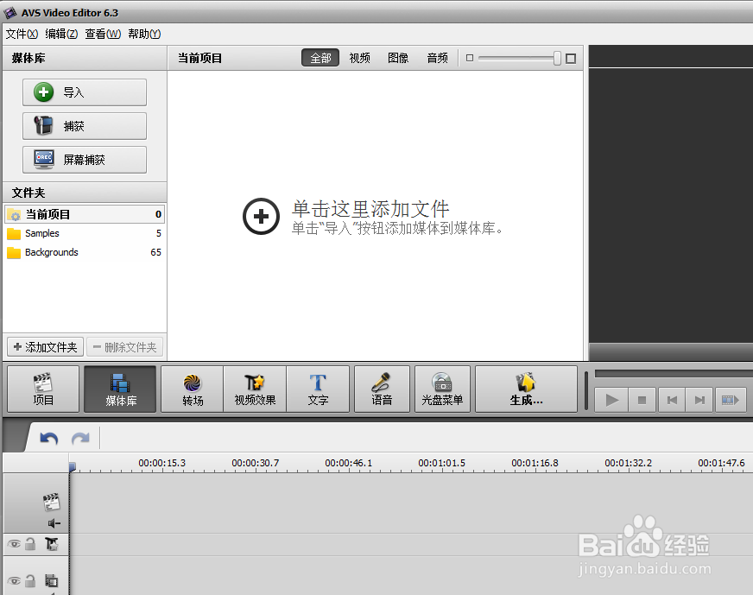753x595 pixels.
Task: Open the 帮助 menu
Action: [144, 34]
